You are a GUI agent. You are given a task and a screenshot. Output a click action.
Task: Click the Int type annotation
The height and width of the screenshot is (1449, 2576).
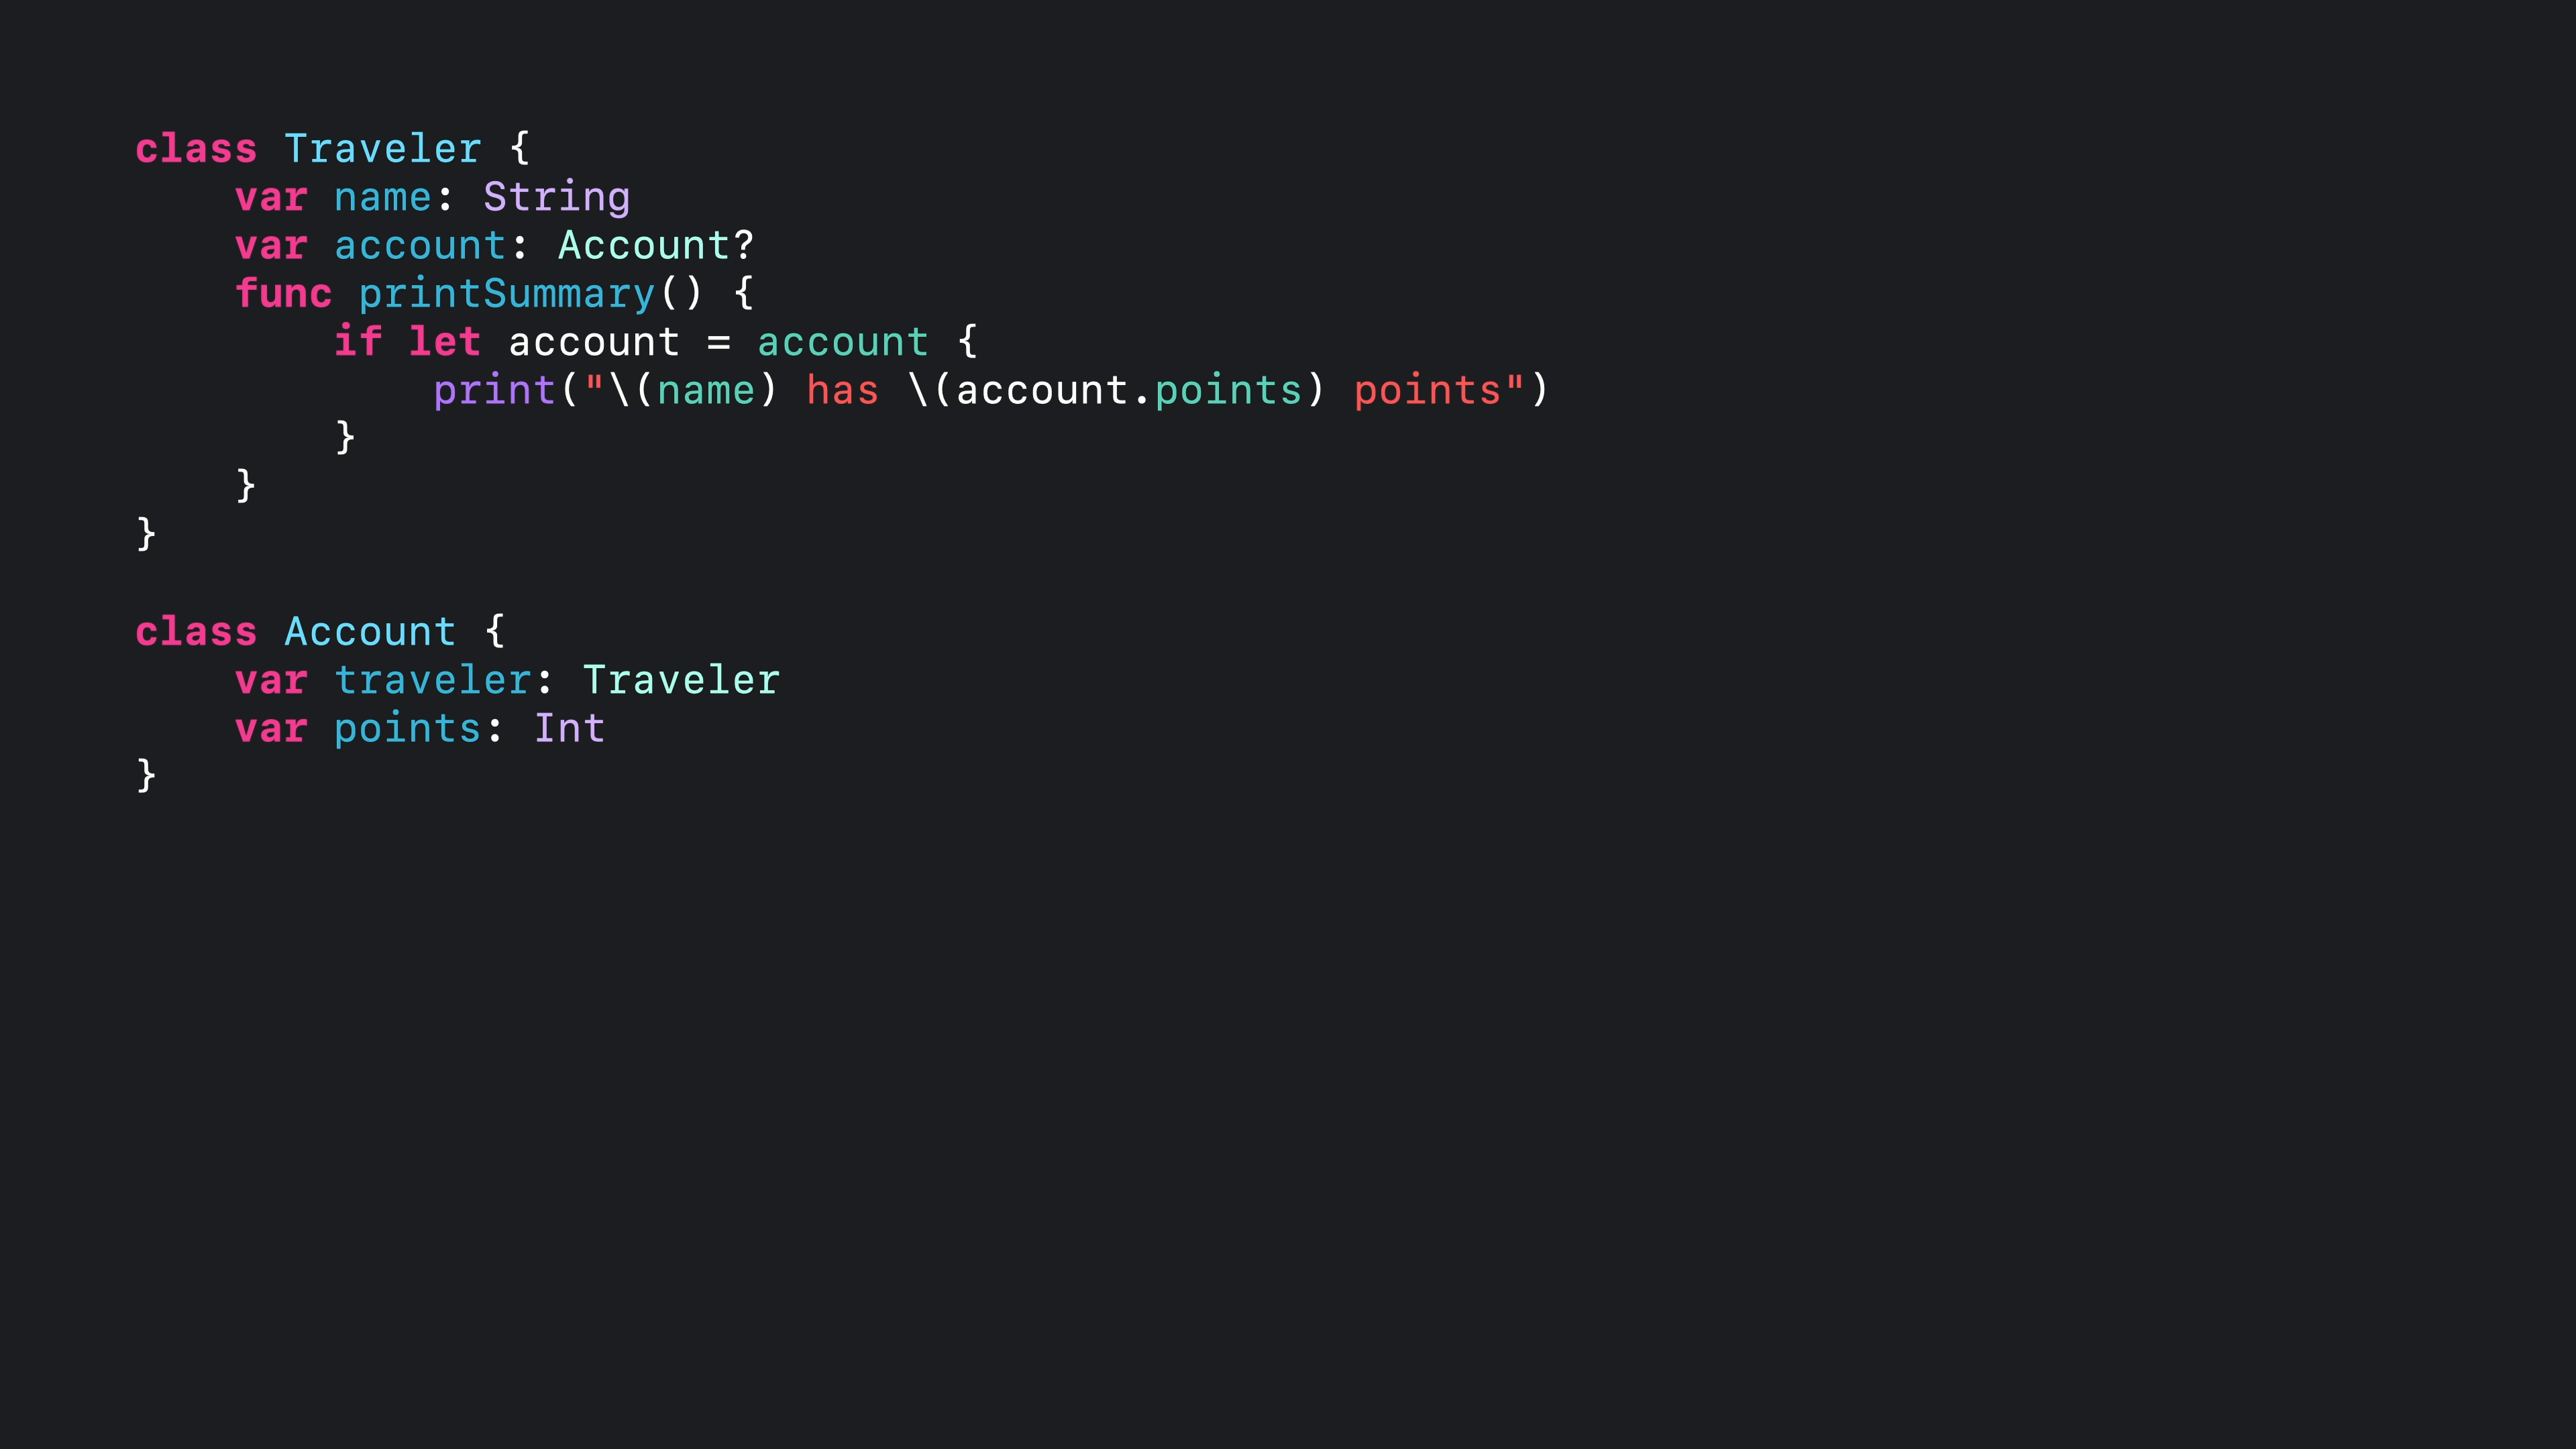click(569, 728)
